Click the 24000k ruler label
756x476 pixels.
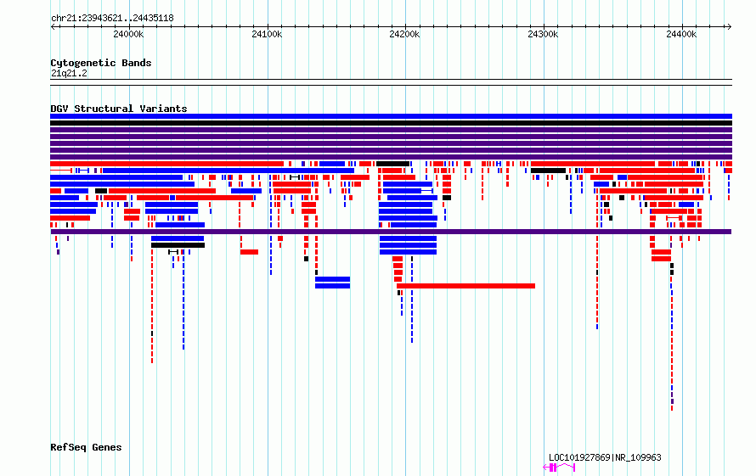click(x=128, y=34)
